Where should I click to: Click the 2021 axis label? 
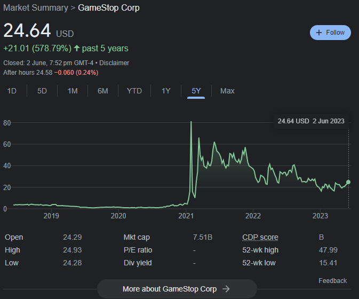point(186,216)
